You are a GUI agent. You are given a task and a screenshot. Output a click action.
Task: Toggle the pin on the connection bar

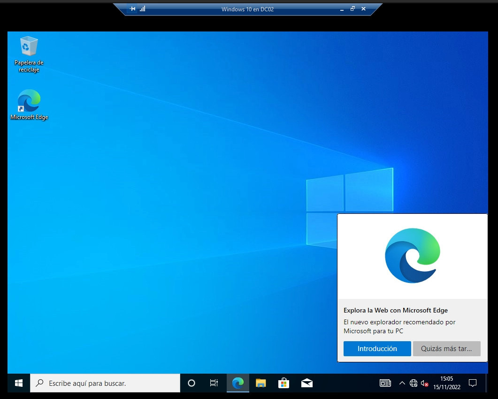pyautogui.click(x=132, y=9)
